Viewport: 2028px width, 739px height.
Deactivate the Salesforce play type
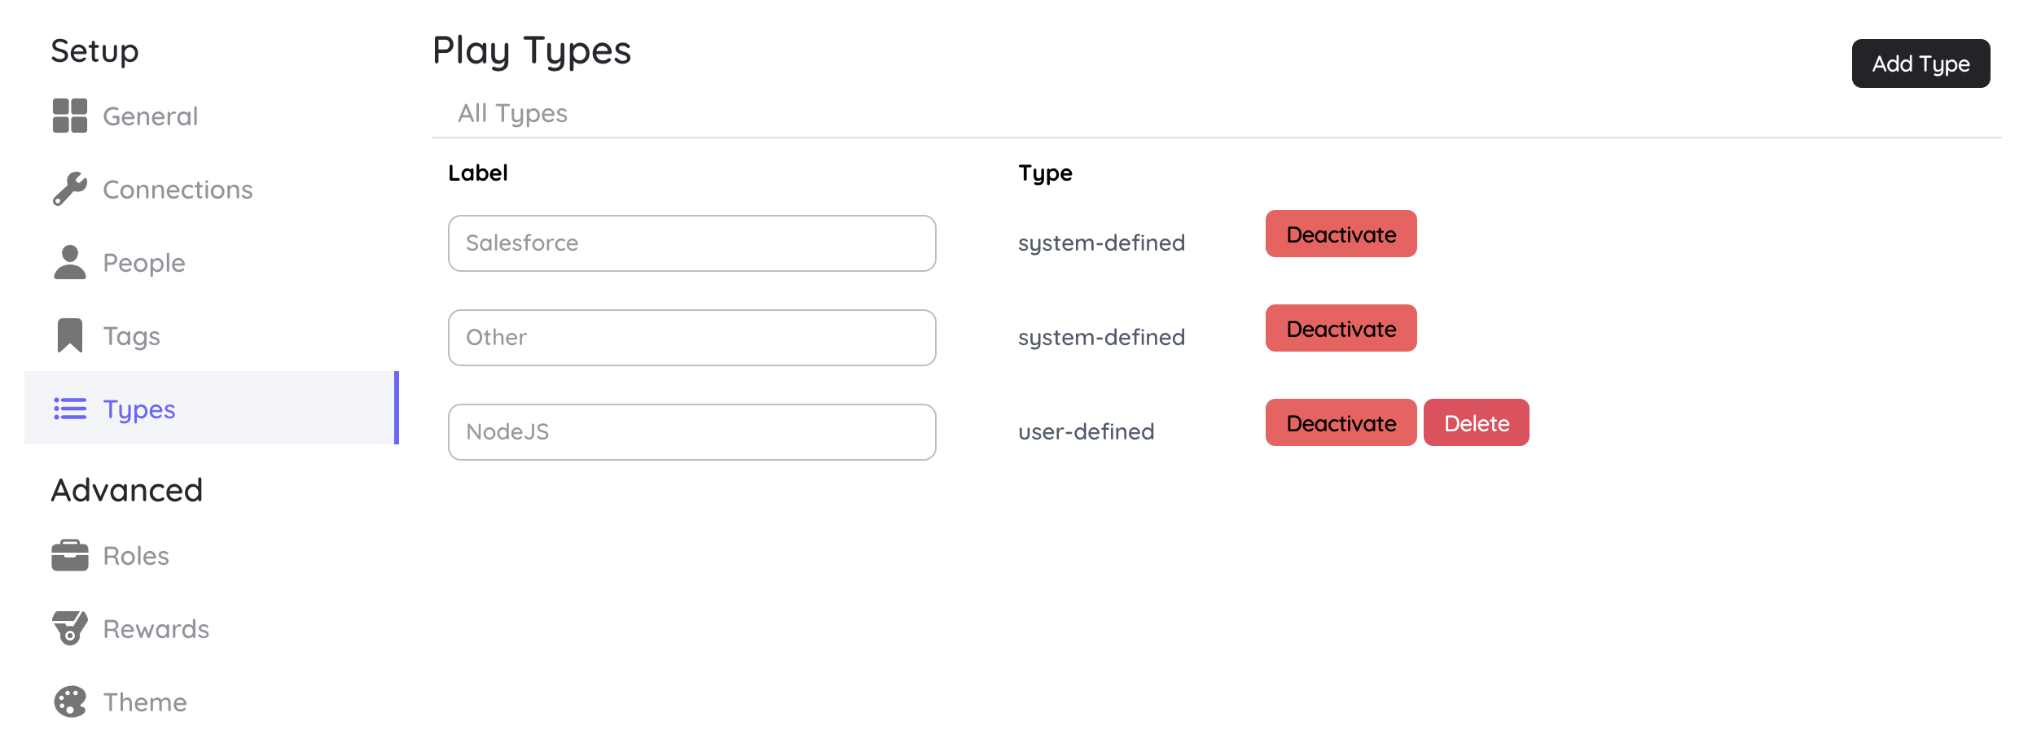[x=1341, y=234]
